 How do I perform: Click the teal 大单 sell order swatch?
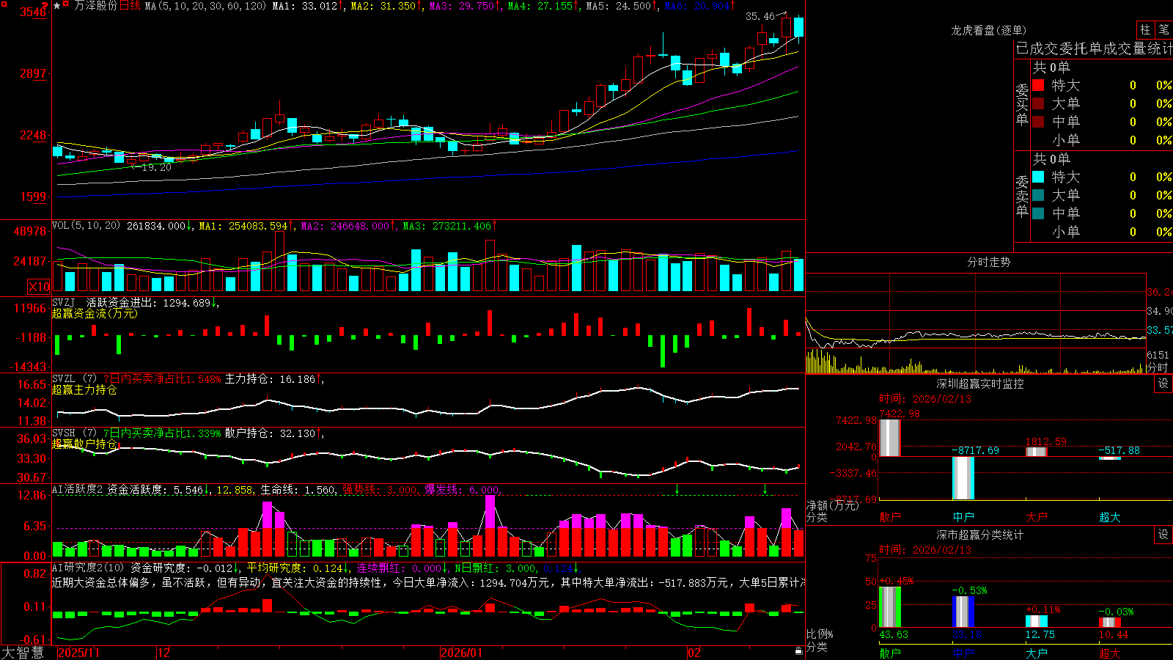tap(1038, 195)
